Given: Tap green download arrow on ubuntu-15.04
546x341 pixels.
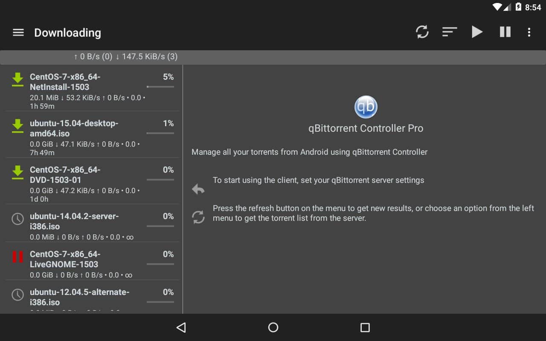Looking at the screenshot, I should tap(17, 126).
